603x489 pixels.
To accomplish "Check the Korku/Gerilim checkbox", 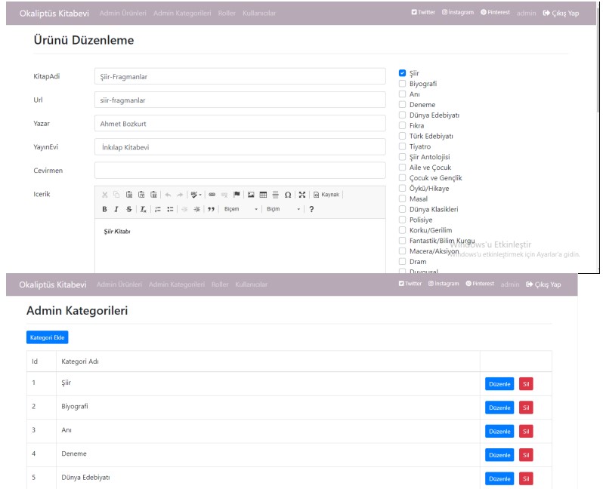I will tap(402, 230).
